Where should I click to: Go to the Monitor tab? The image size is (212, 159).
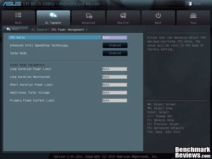pyautogui.click(x=123, y=18)
